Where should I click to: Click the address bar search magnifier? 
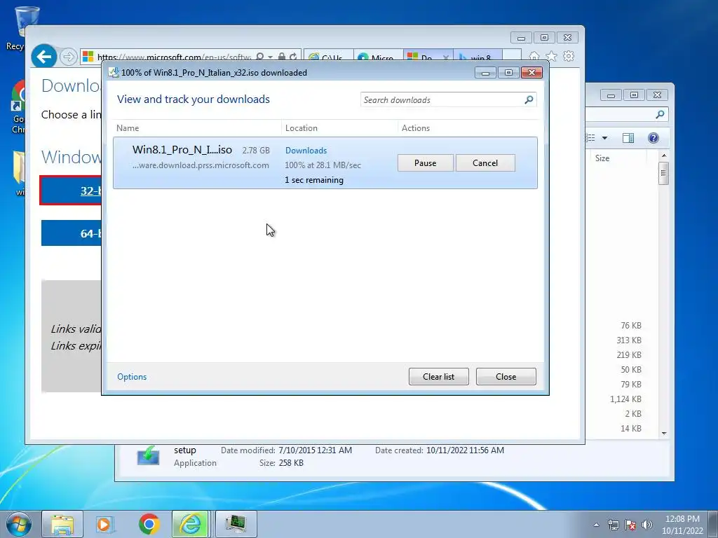tap(259, 57)
